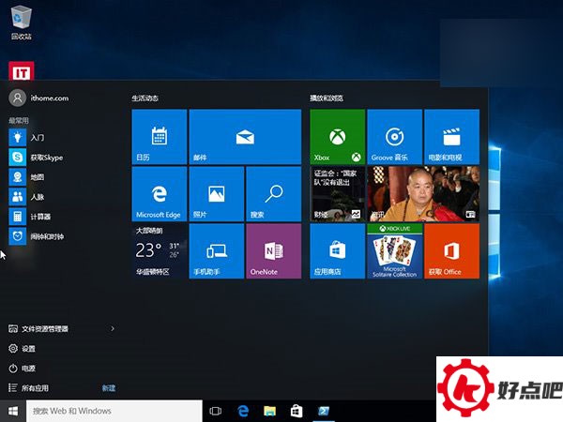563x422 pixels.
Task: Click the 生活动态 group heading
Action: tap(145, 98)
